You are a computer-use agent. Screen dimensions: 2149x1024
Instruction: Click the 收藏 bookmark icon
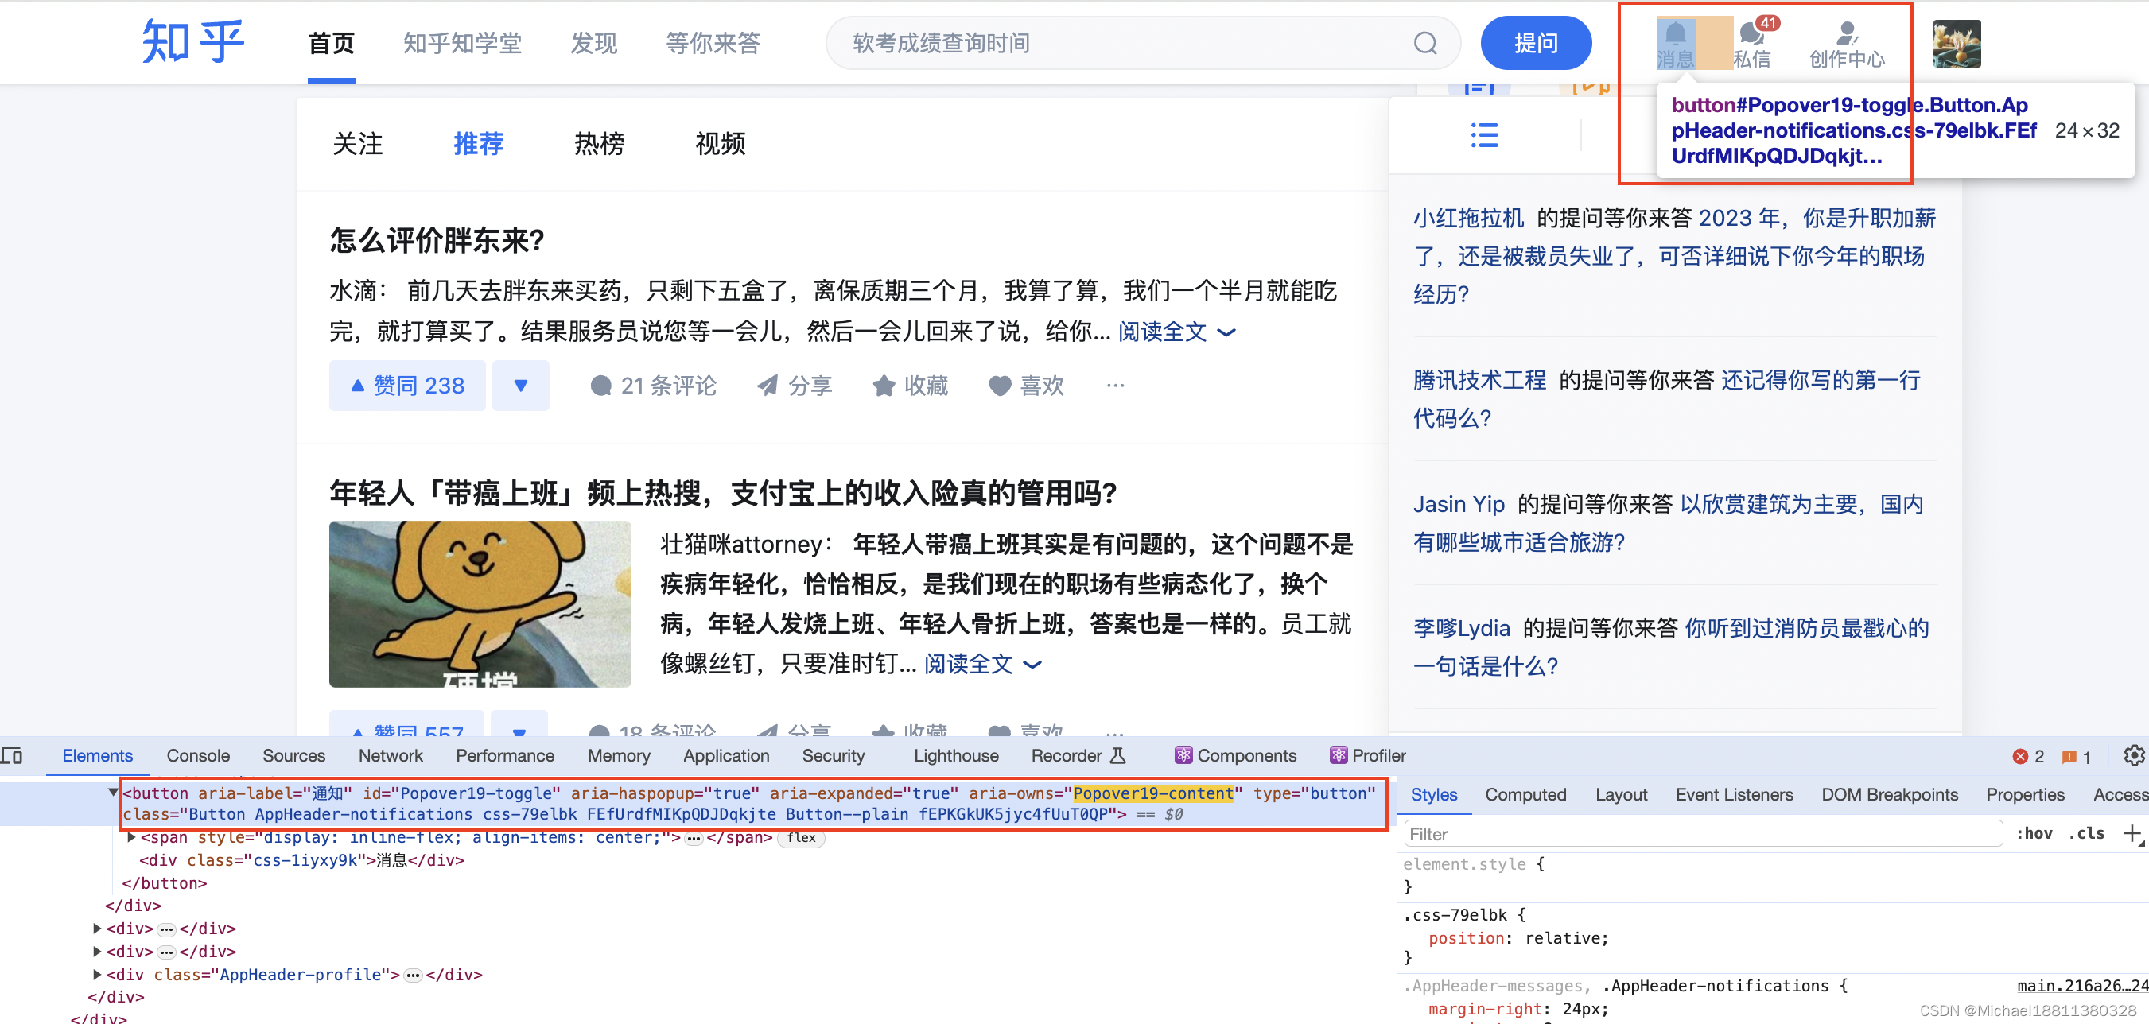[x=884, y=386]
